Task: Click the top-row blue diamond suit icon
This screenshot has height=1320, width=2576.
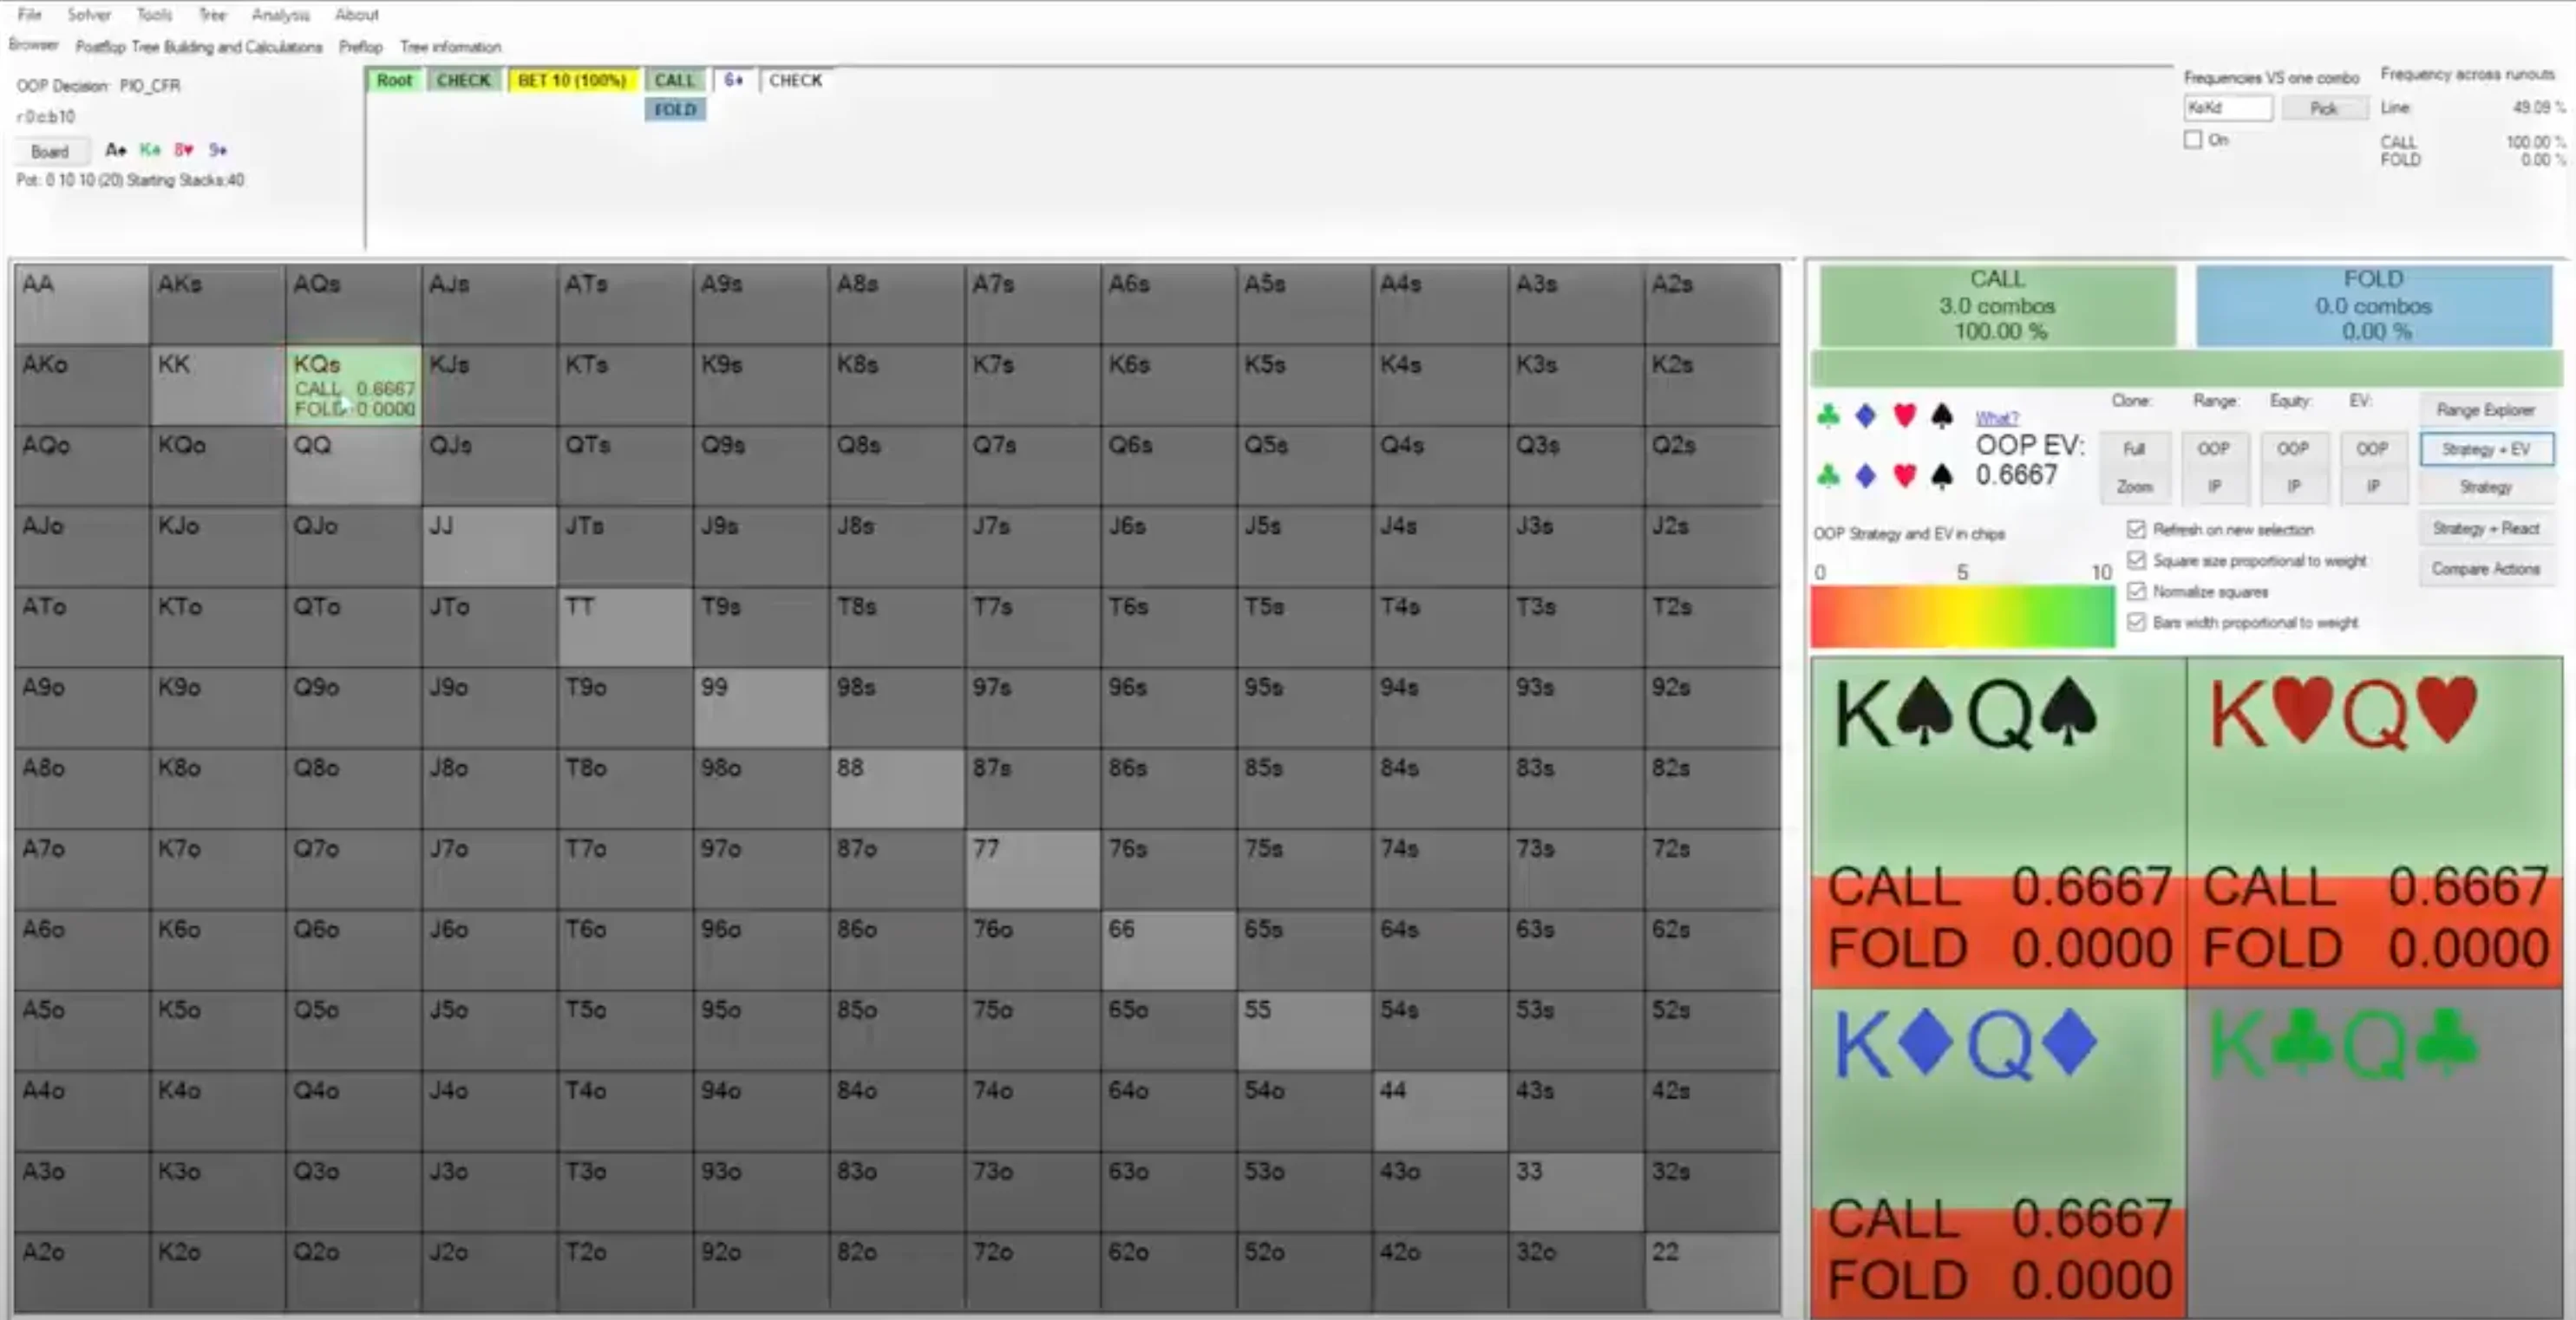Action: pyautogui.click(x=1866, y=415)
